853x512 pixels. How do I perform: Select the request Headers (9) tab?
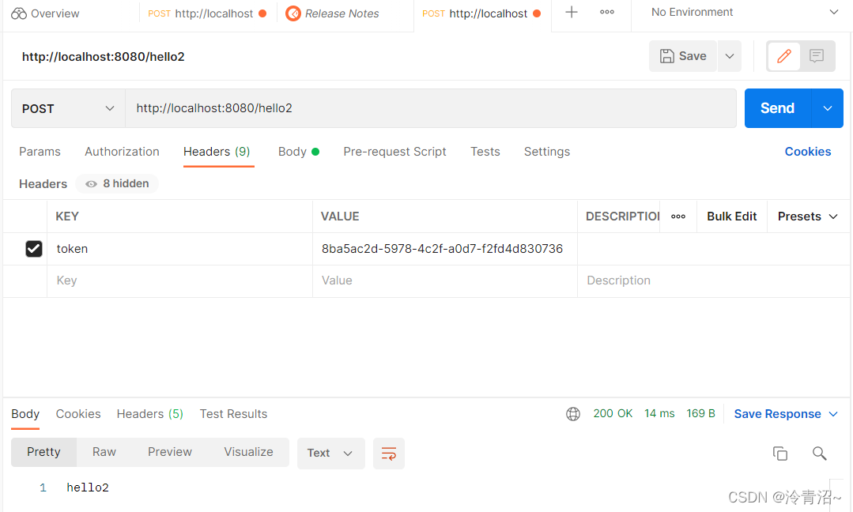tap(217, 152)
